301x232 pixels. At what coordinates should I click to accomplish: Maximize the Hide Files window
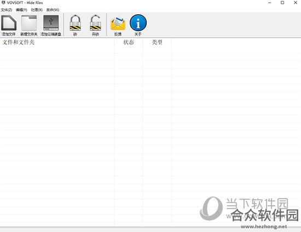[282, 3]
